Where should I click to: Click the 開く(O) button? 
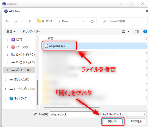112,121
